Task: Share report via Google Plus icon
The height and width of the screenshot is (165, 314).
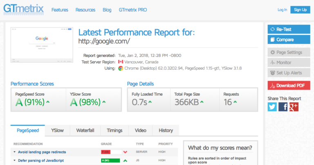Action: pos(294,107)
